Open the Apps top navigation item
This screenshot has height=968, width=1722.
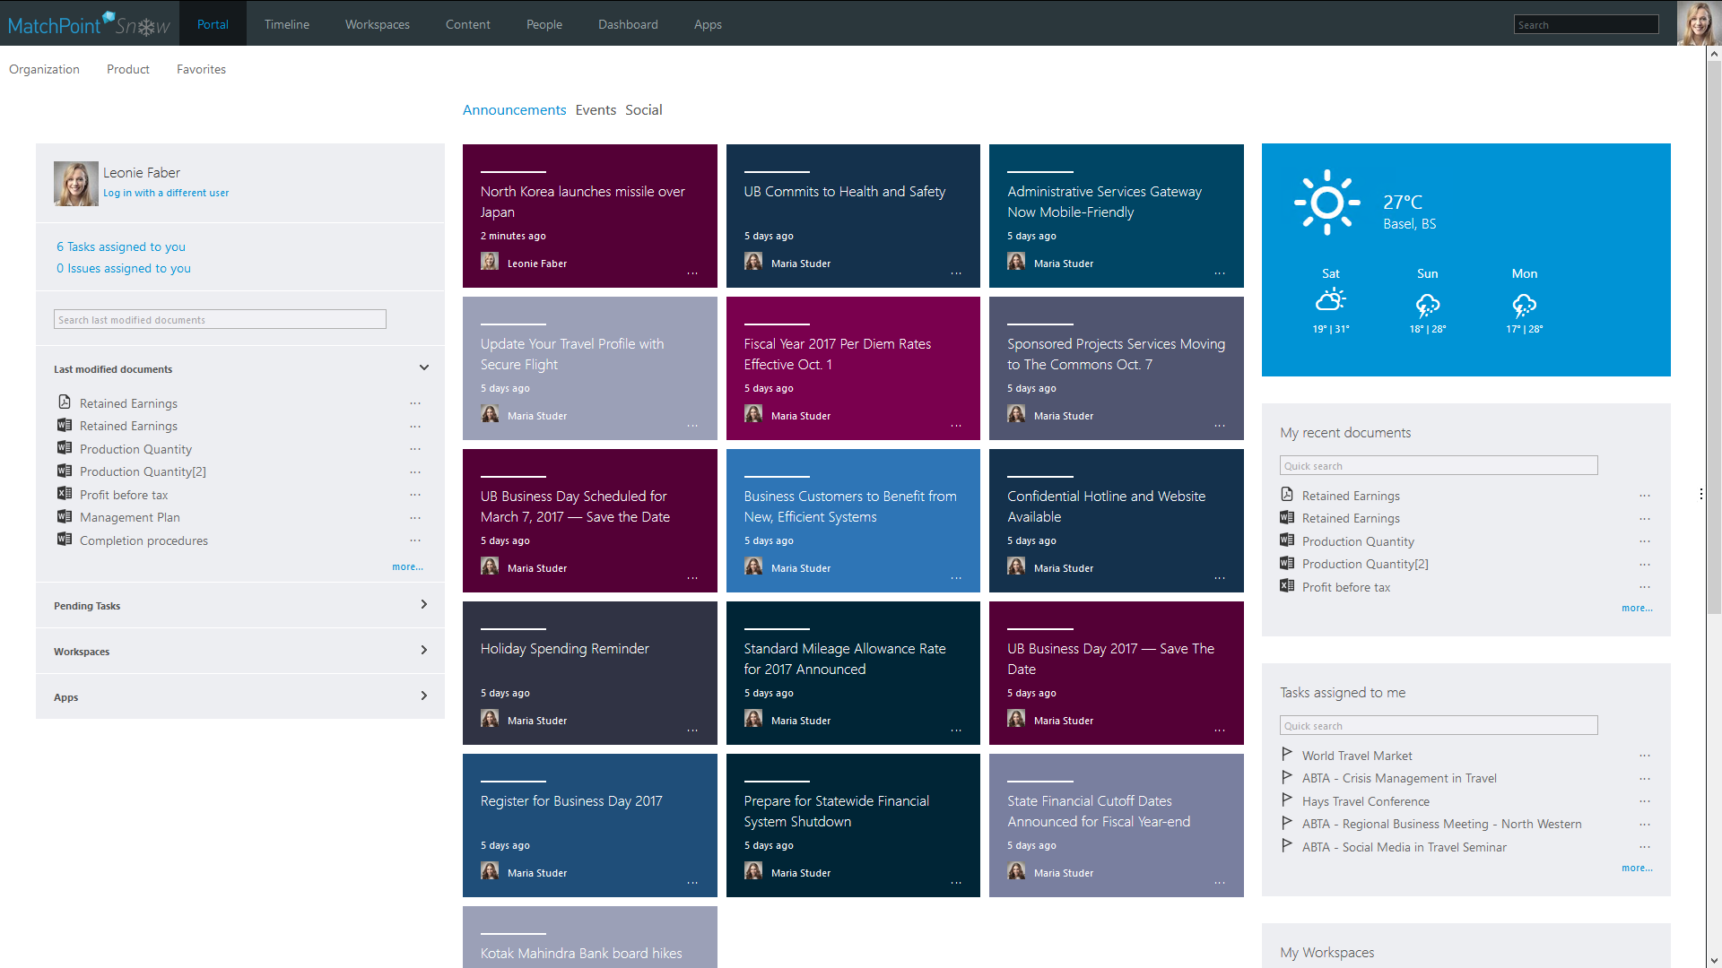point(708,24)
